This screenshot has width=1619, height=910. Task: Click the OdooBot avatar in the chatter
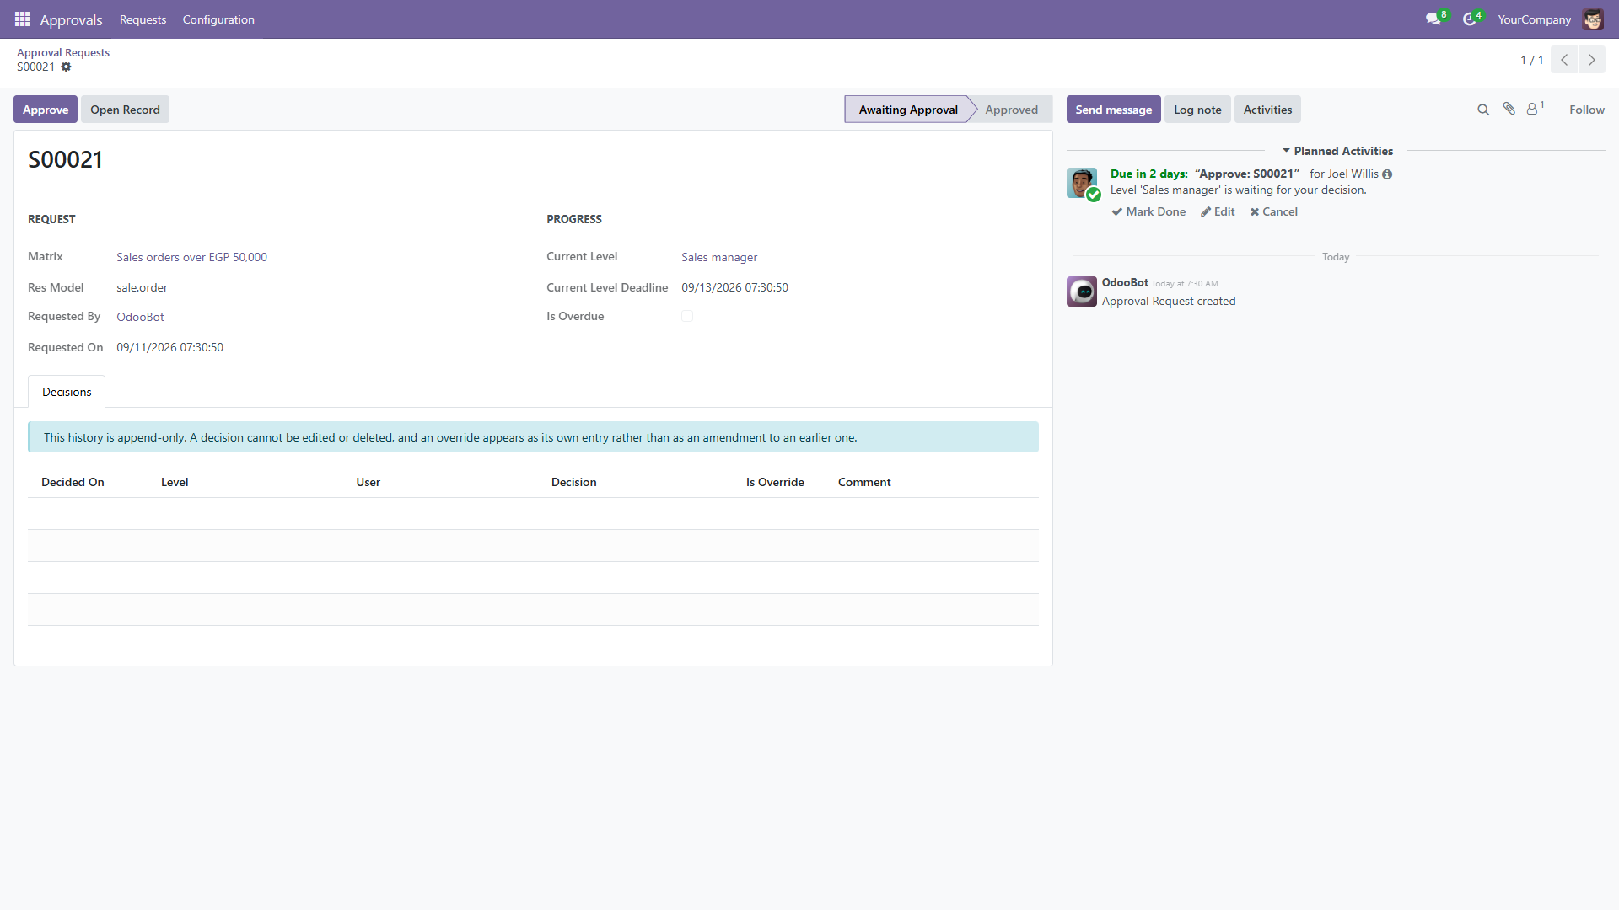click(1082, 292)
